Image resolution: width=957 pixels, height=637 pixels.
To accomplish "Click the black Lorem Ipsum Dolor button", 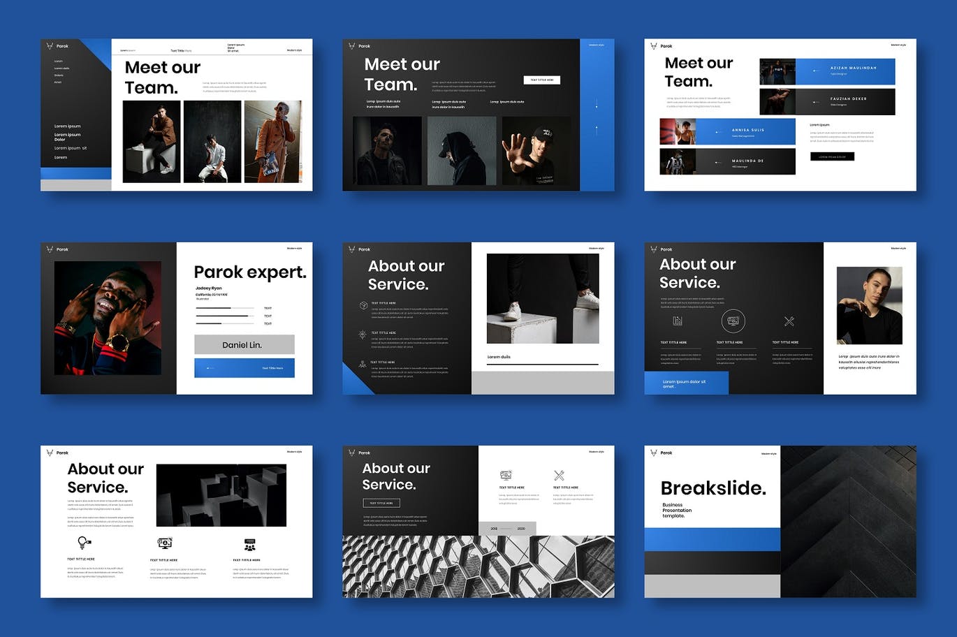I will tap(831, 156).
